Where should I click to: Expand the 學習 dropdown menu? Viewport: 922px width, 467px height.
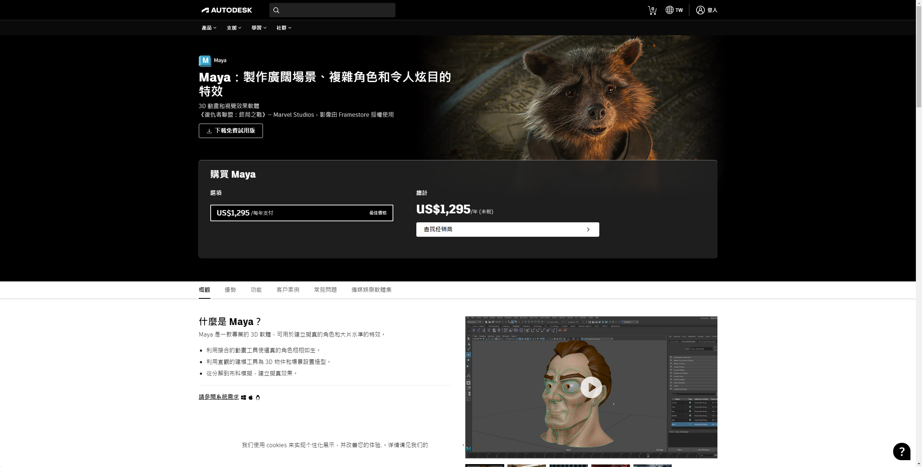pyautogui.click(x=259, y=28)
